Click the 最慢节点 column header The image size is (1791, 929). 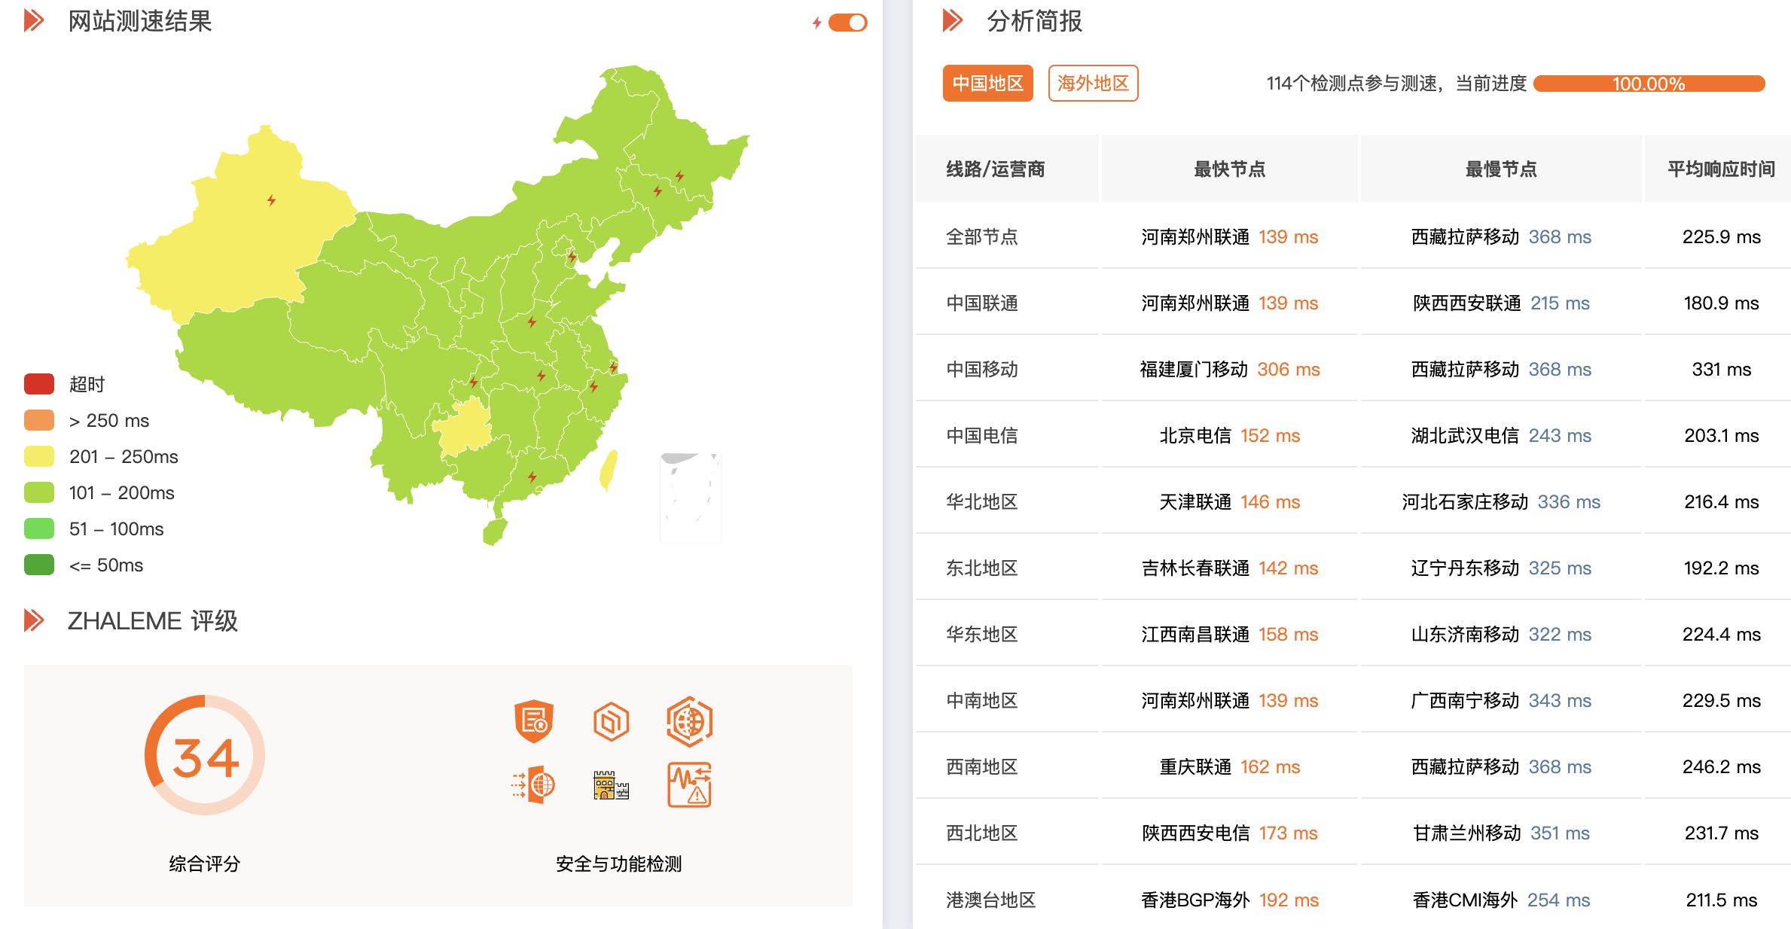1500,169
